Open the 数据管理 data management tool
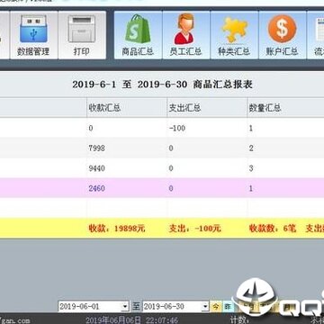This screenshot has width=324, height=324. [x=33, y=35]
